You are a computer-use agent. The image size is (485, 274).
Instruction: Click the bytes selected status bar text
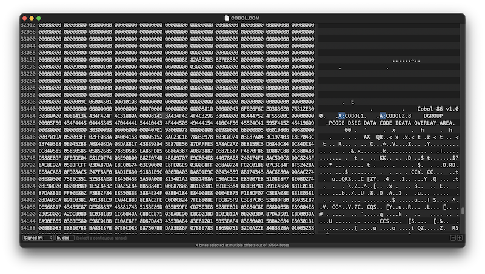[x=242, y=246]
